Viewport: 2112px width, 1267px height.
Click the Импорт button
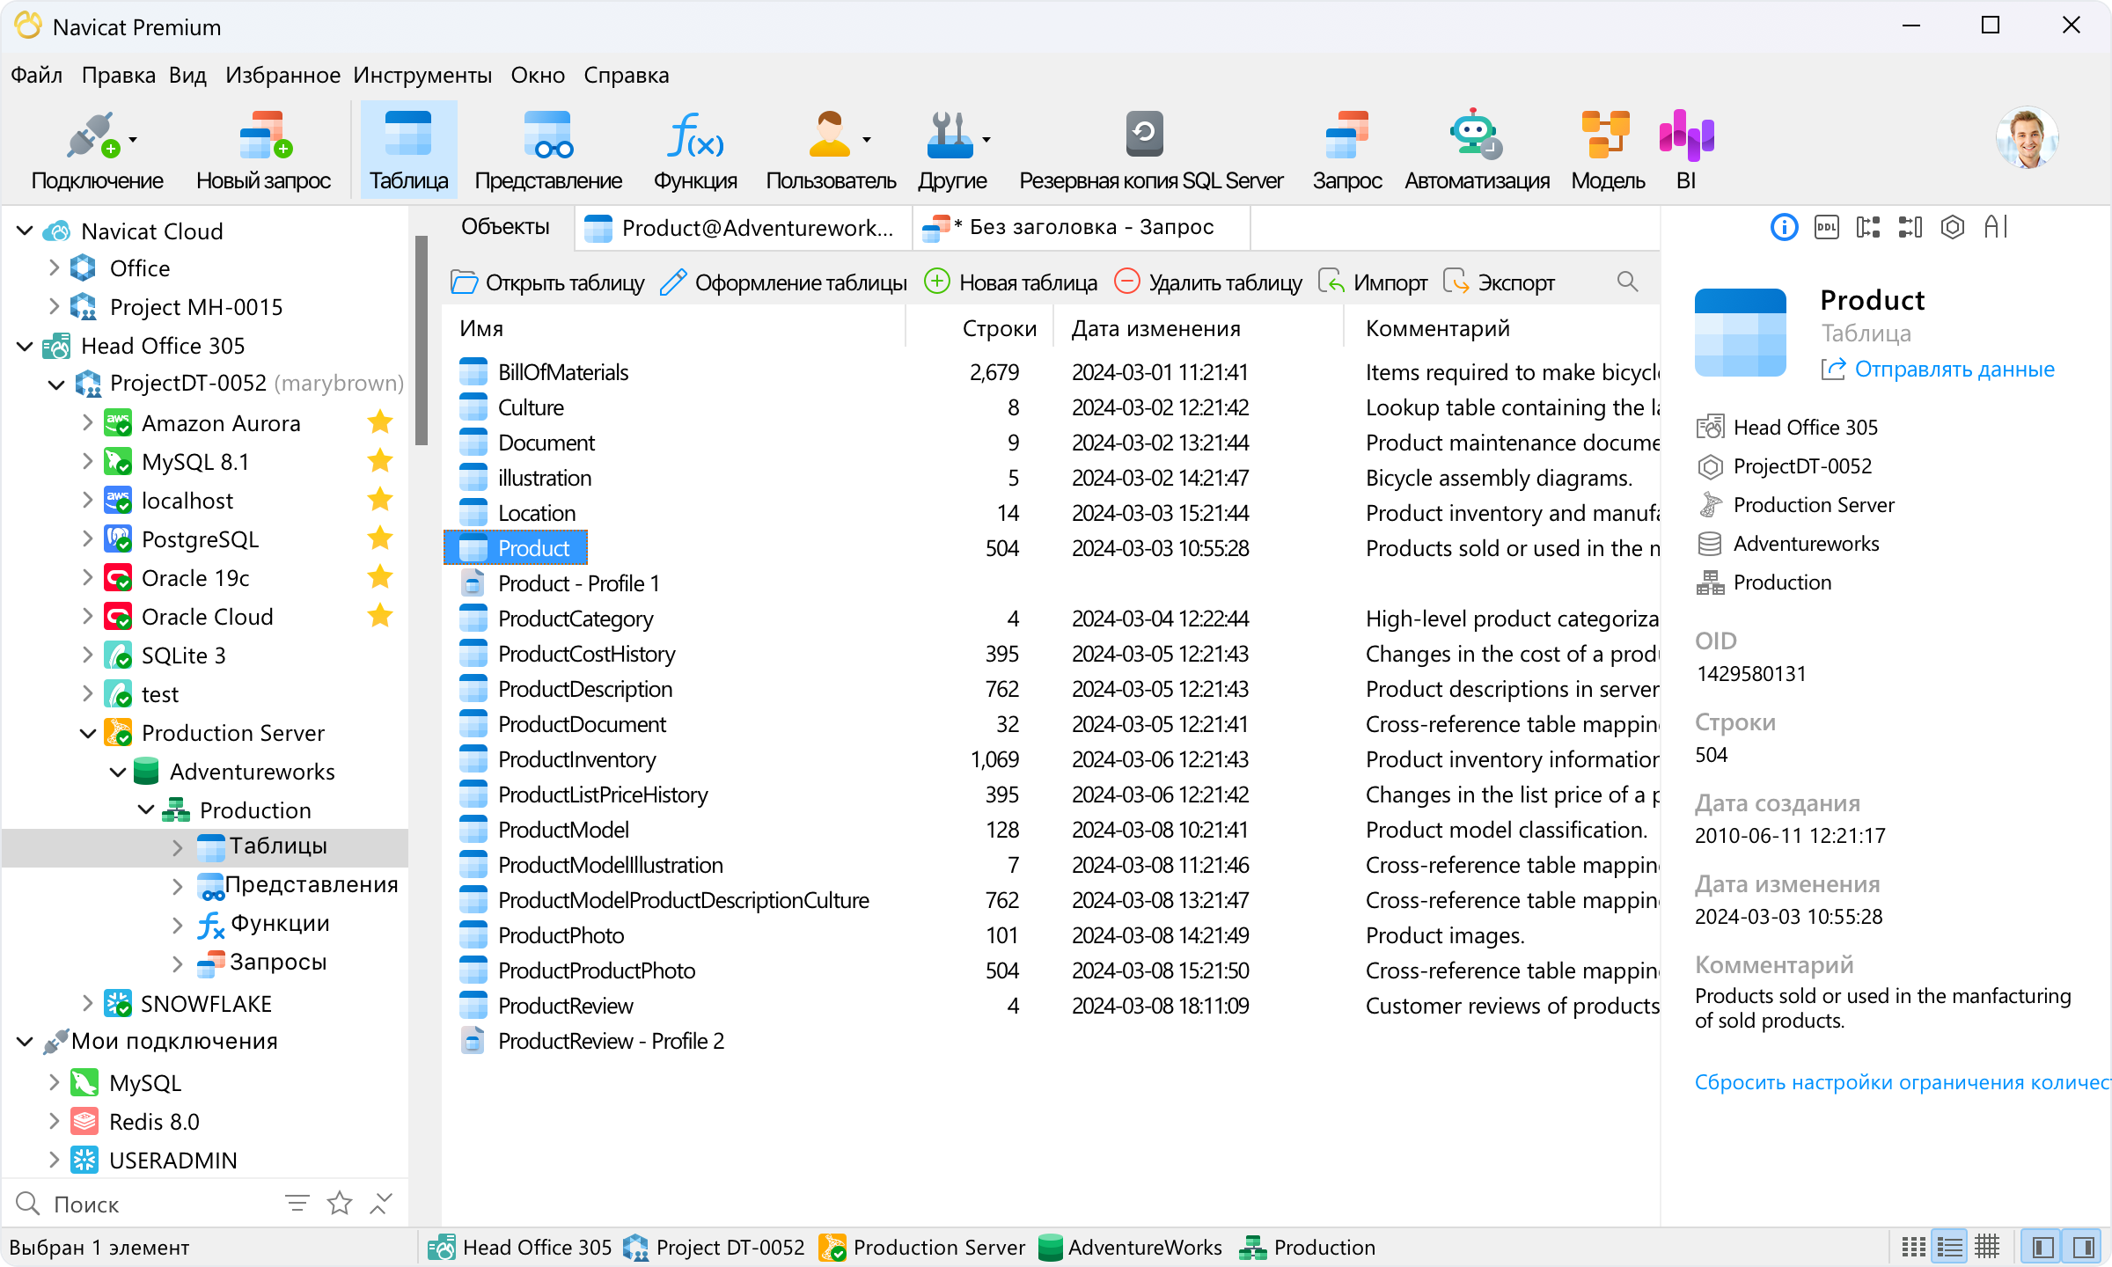[x=1373, y=282]
